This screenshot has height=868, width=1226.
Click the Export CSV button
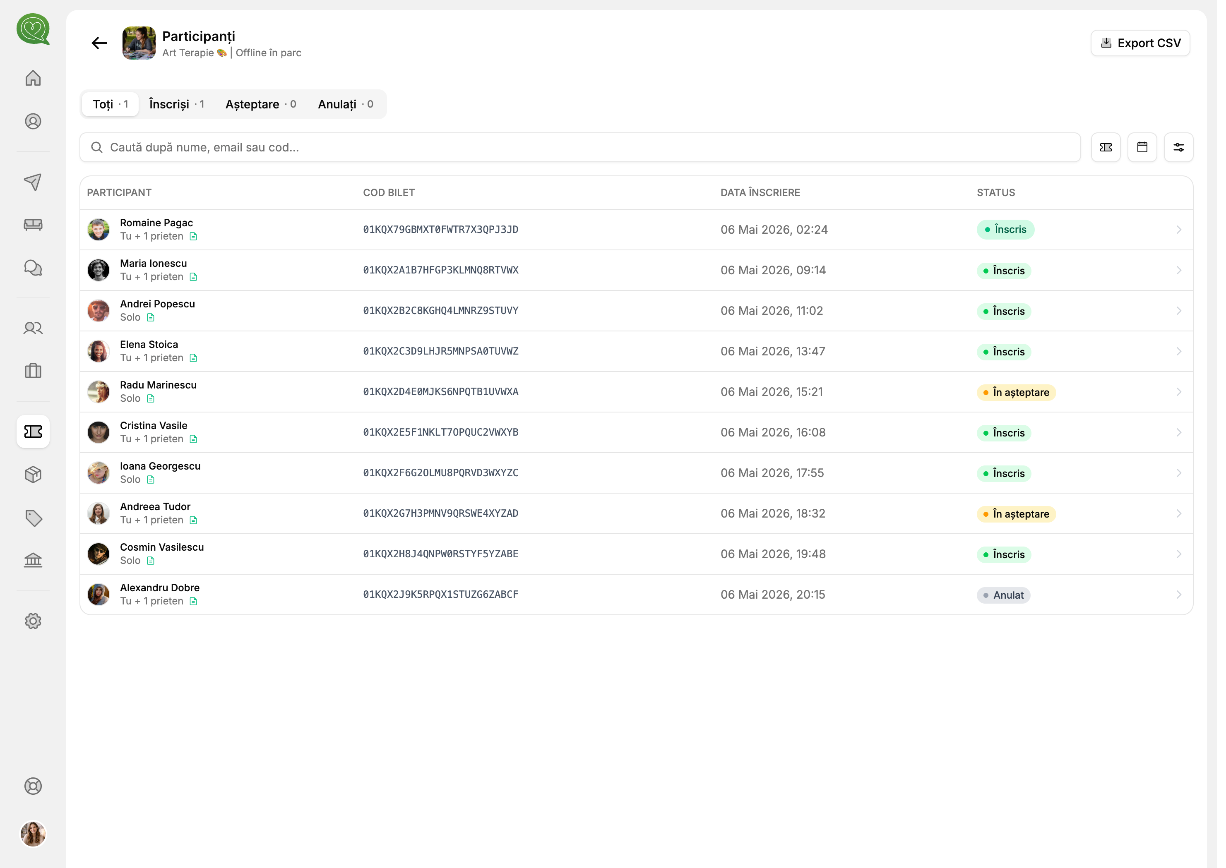(1140, 43)
